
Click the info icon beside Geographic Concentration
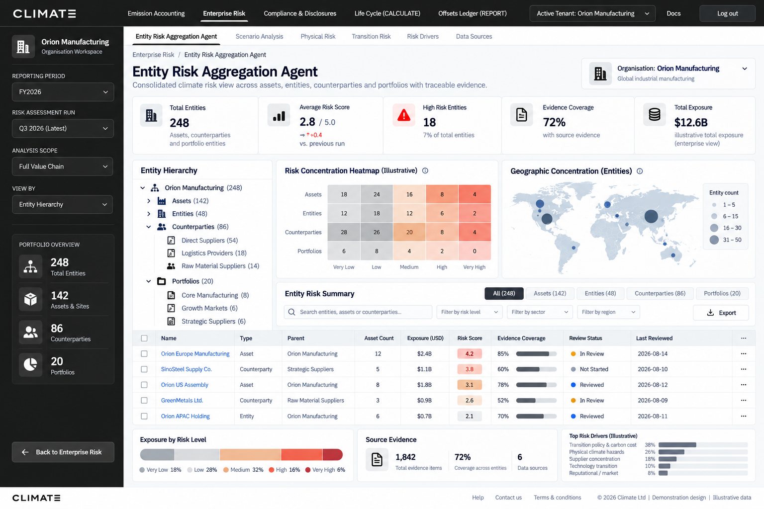click(640, 171)
